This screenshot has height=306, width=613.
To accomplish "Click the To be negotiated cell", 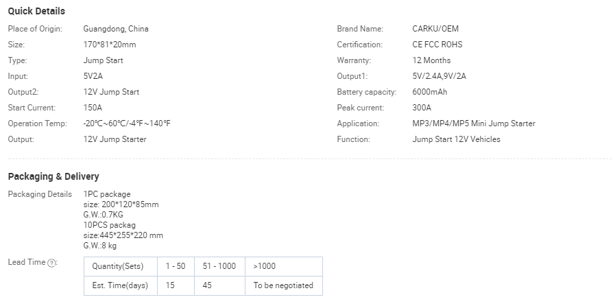I will (284, 285).
